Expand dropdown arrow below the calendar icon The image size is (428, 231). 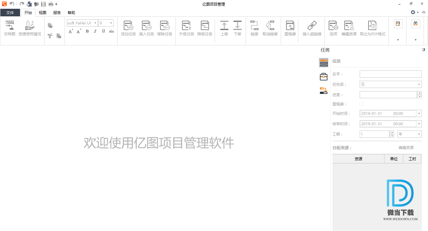[398, 40]
